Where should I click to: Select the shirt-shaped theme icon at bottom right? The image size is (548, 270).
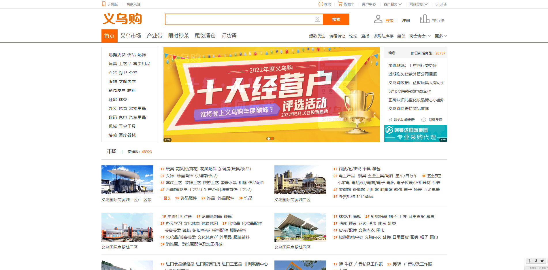[x=542, y=261]
